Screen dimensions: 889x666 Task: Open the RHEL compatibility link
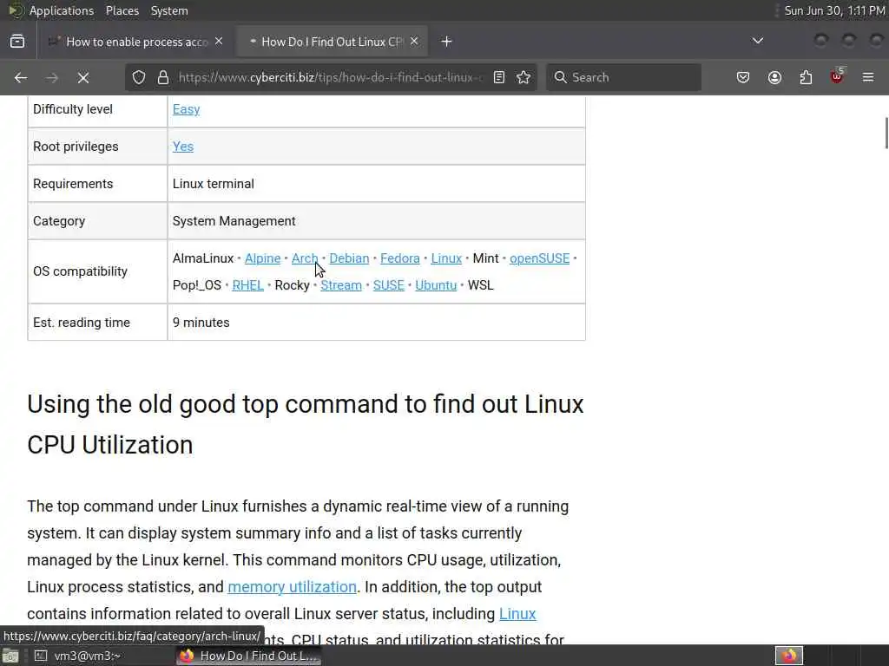tap(247, 285)
